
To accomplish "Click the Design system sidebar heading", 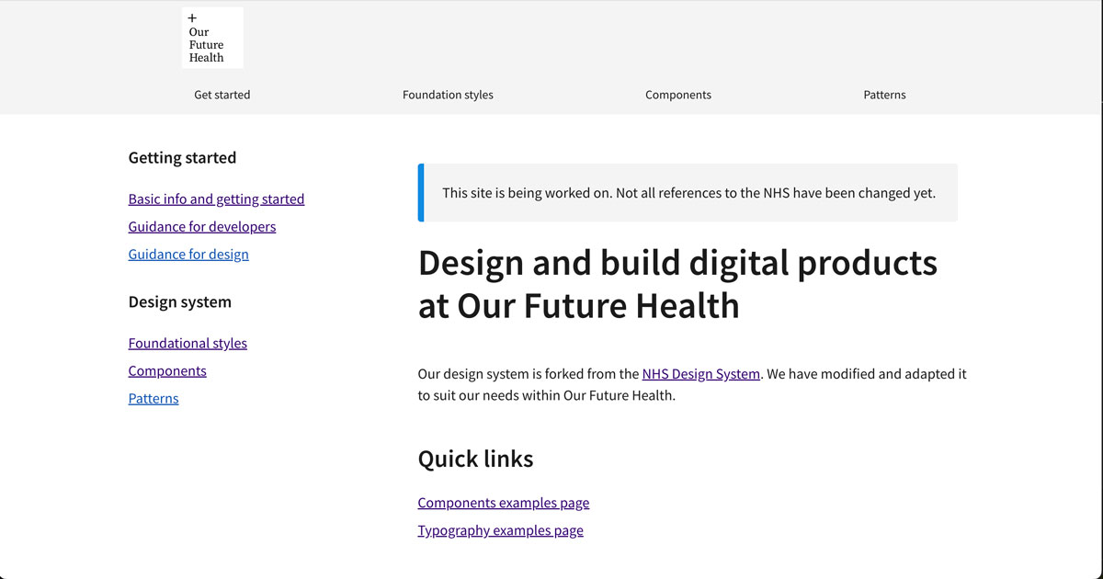I will pos(180,302).
